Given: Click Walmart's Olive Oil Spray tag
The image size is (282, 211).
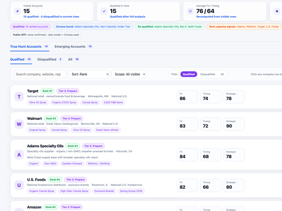Looking at the screenshot, I should point(82,130).
